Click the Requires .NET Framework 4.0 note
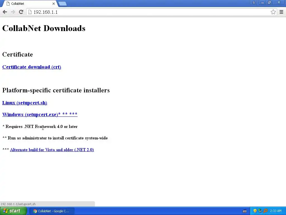 coord(40,127)
